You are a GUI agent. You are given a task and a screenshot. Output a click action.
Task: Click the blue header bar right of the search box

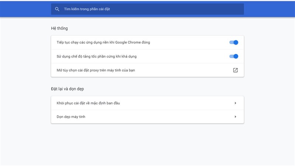click(269, 9)
